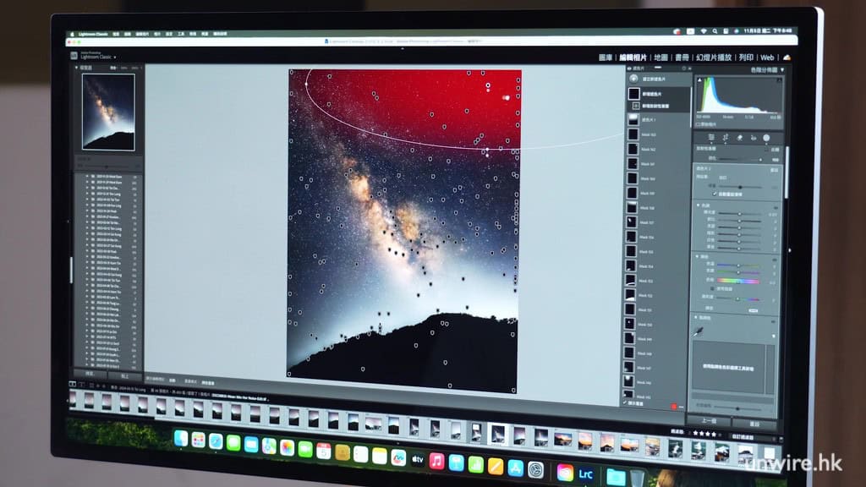Click the 上一個 Previous button
Screen dimensions: 866x487
[707, 420]
